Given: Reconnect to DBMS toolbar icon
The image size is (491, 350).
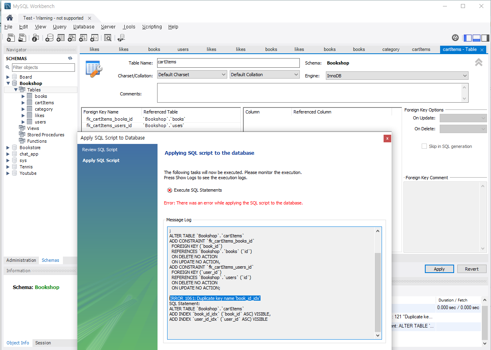Looking at the screenshot, I should [x=121, y=38].
